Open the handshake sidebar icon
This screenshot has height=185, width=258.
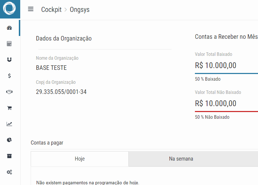pyautogui.click(x=9, y=92)
